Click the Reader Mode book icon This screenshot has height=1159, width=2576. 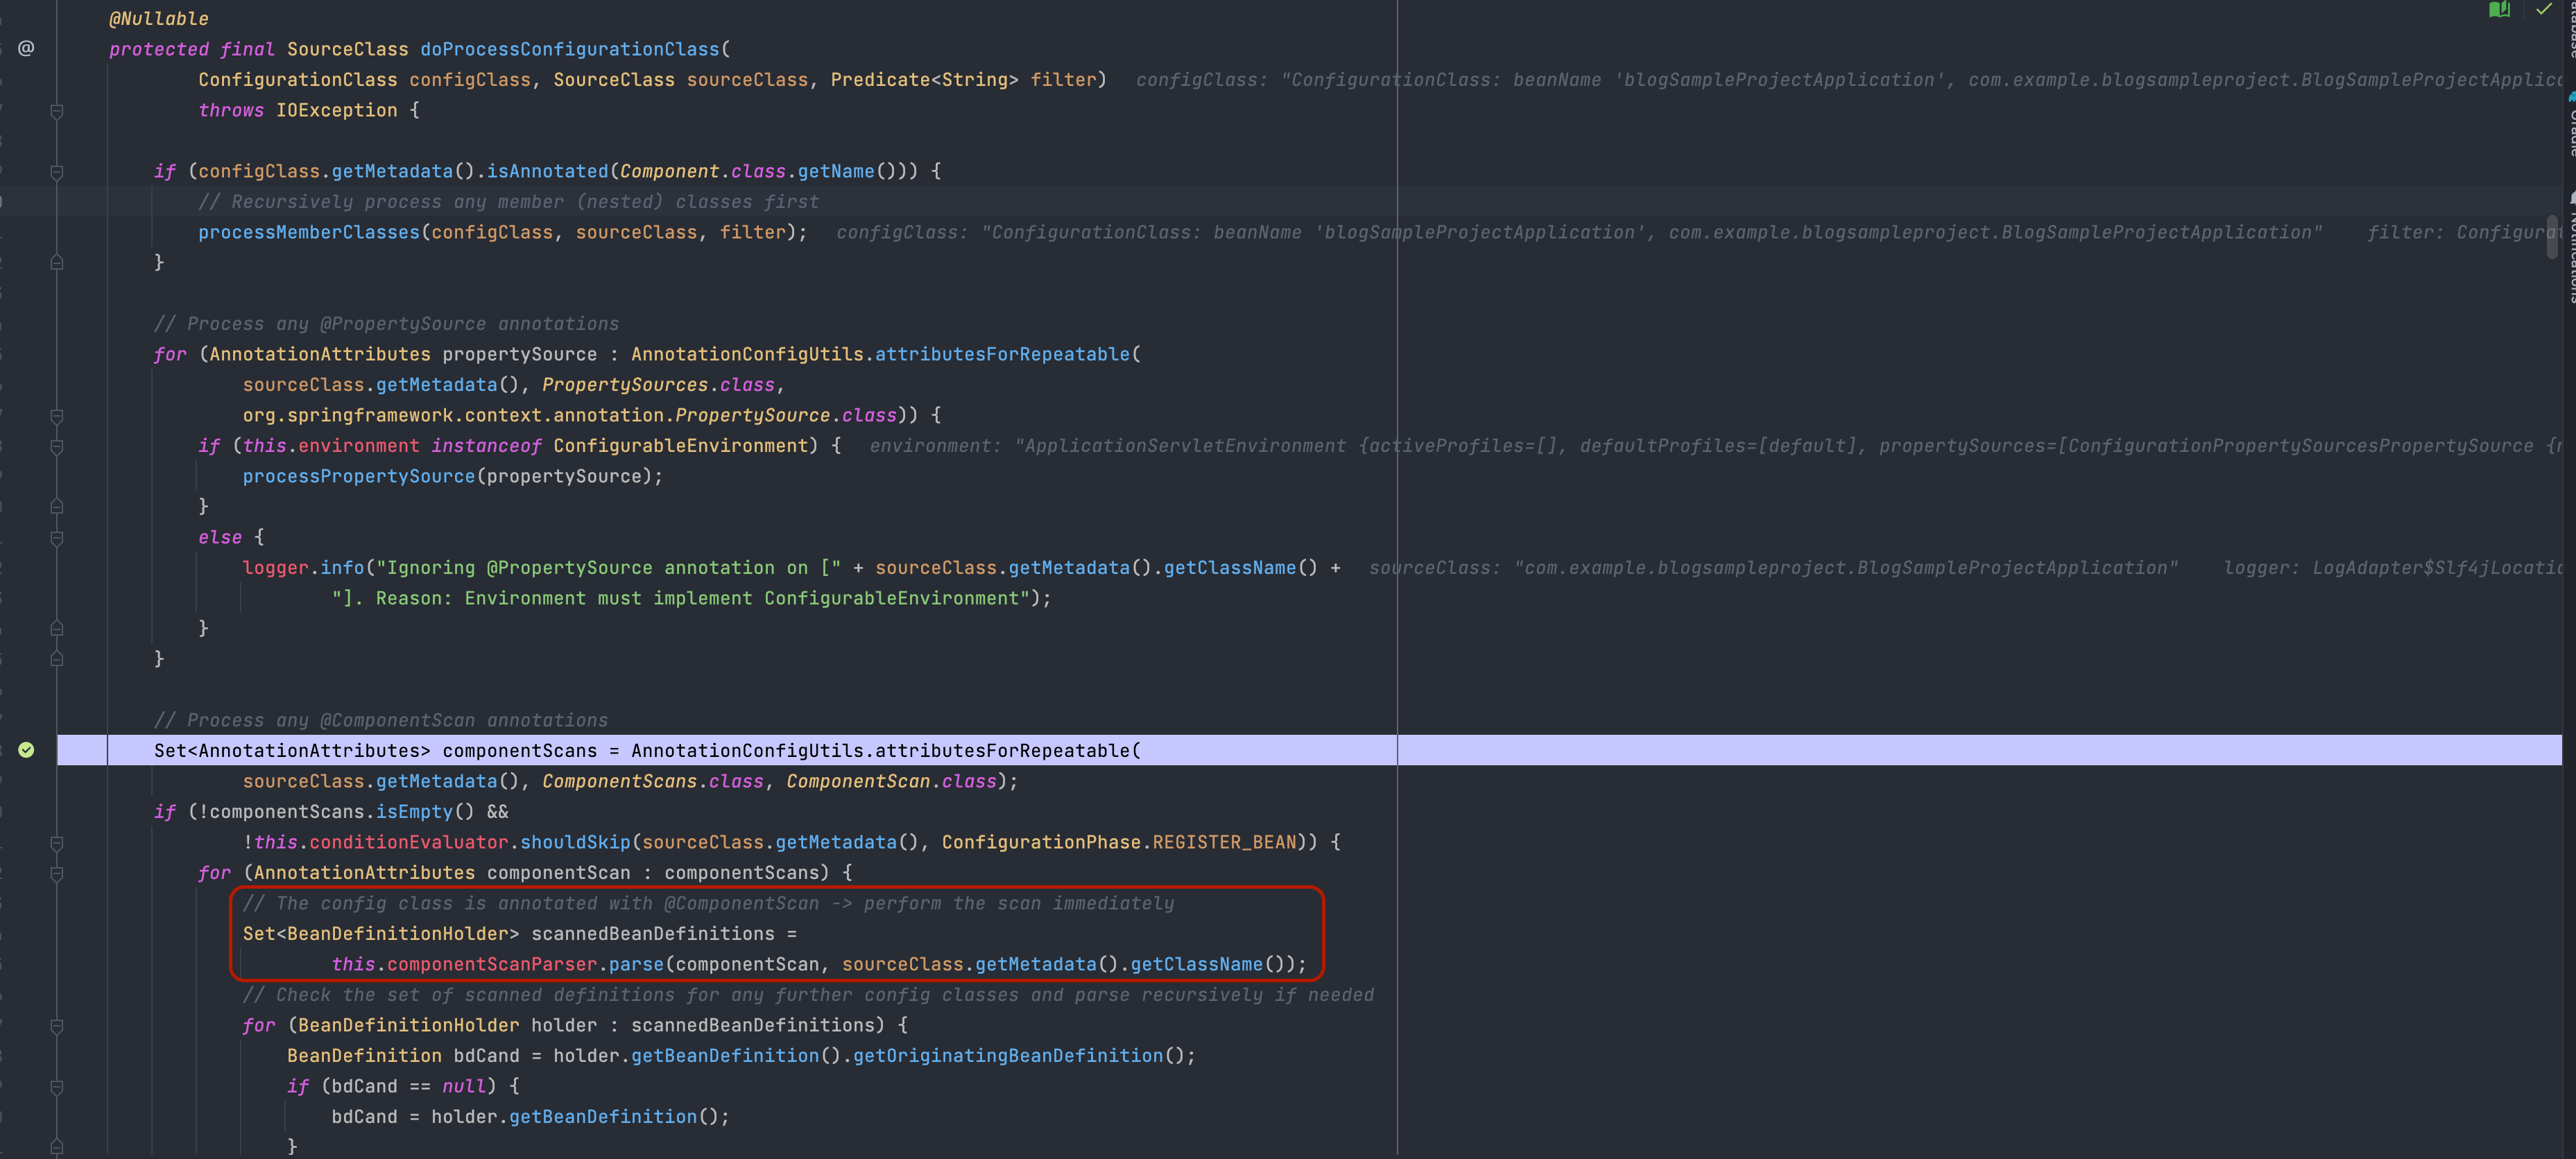click(x=2498, y=10)
